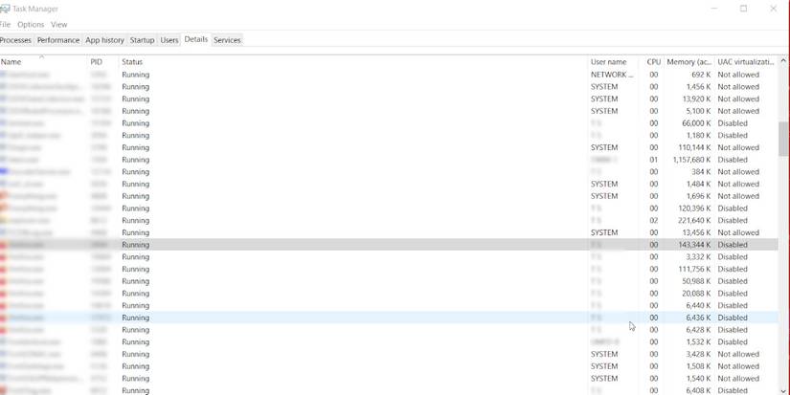Switch to the Performance tab
790x395 pixels.
point(58,40)
